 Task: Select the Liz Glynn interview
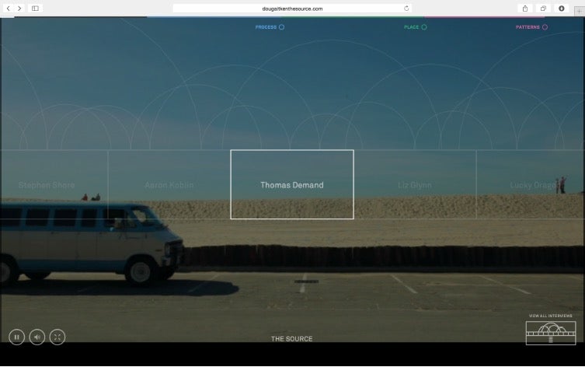415,185
